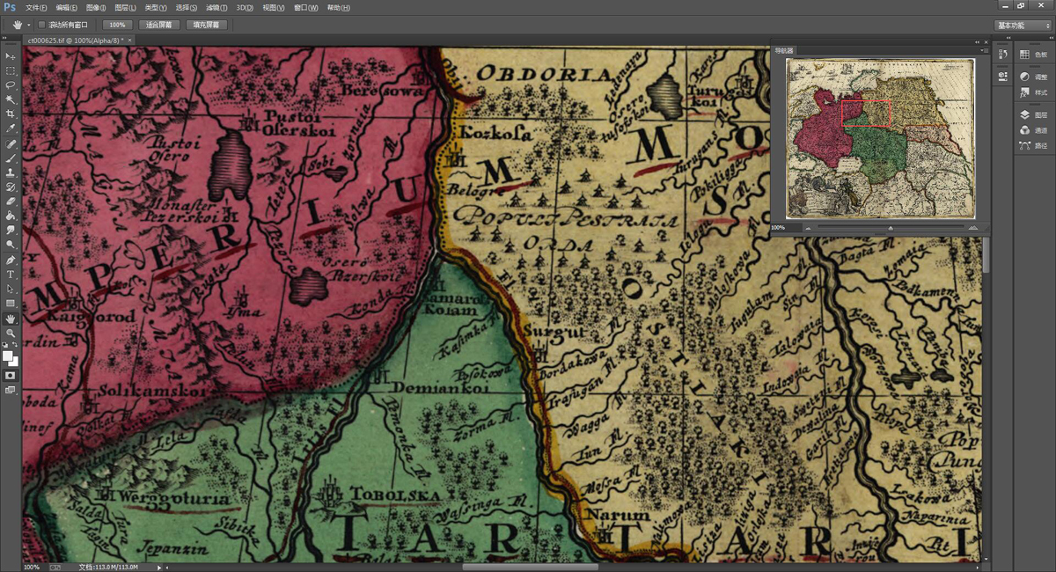
Task: Open the Navigator panel flyout menu
Action: (x=983, y=51)
